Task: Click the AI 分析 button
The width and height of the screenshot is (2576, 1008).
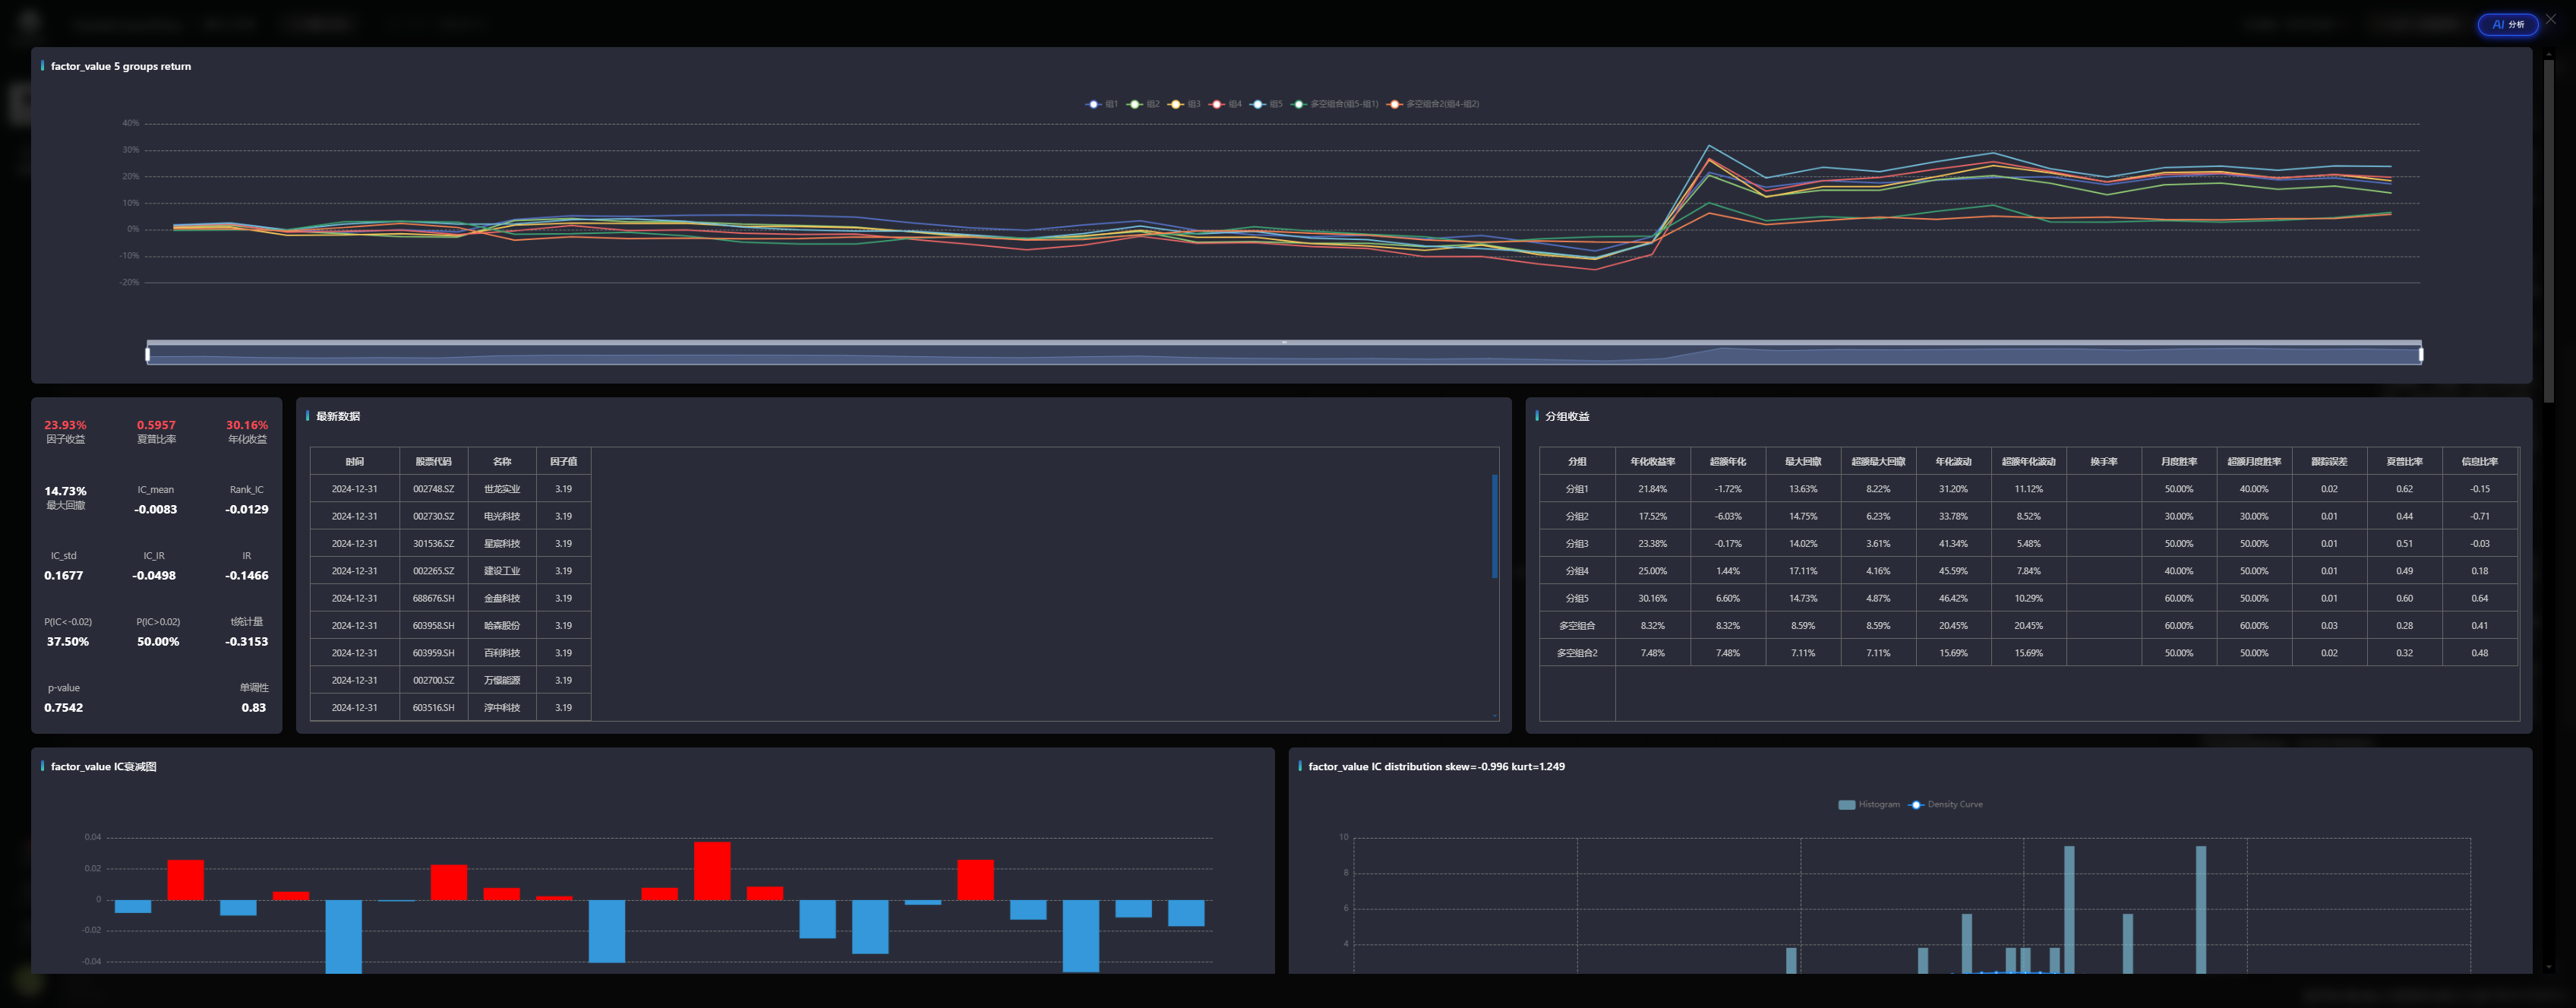Action: (x=2507, y=25)
